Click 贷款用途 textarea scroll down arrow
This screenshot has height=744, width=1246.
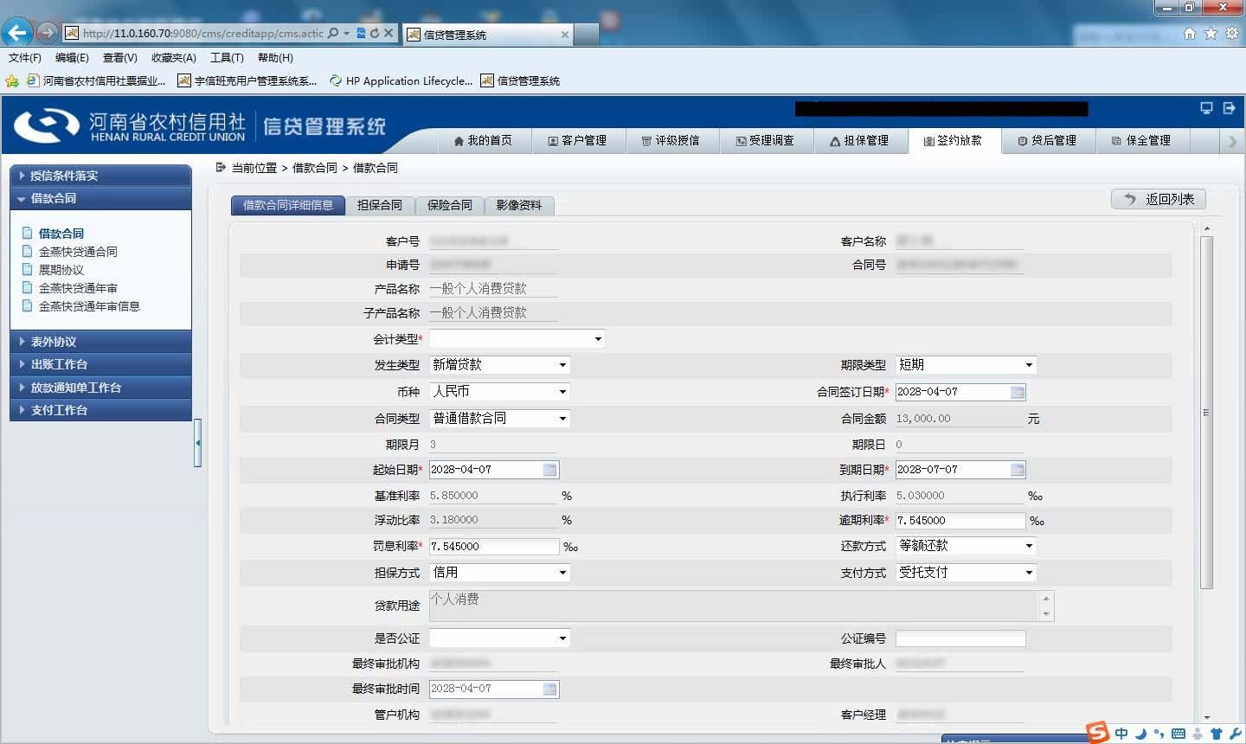coord(1046,614)
